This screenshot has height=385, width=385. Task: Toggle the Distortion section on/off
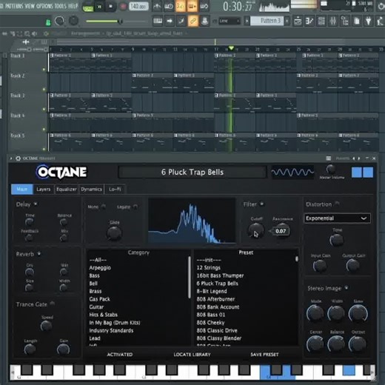tap(338, 204)
